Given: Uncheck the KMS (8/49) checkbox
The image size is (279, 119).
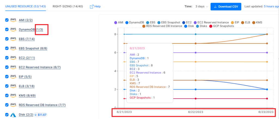Looking at the screenshot, I should coord(7,96).
